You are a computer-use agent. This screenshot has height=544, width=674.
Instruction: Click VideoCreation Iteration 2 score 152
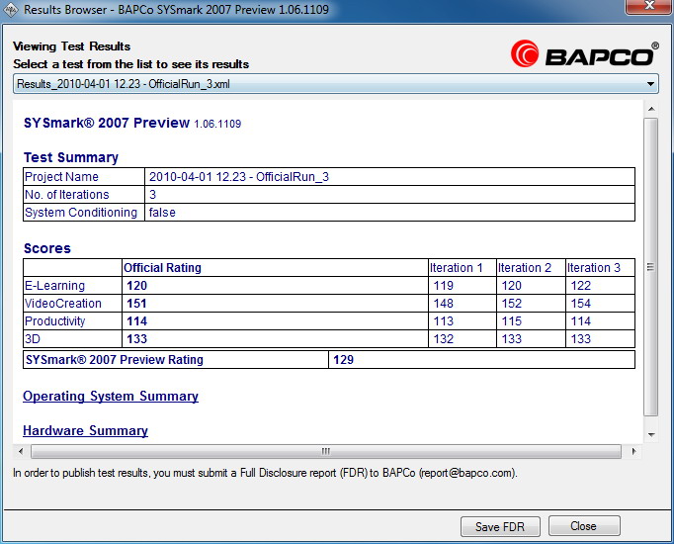[512, 304]
